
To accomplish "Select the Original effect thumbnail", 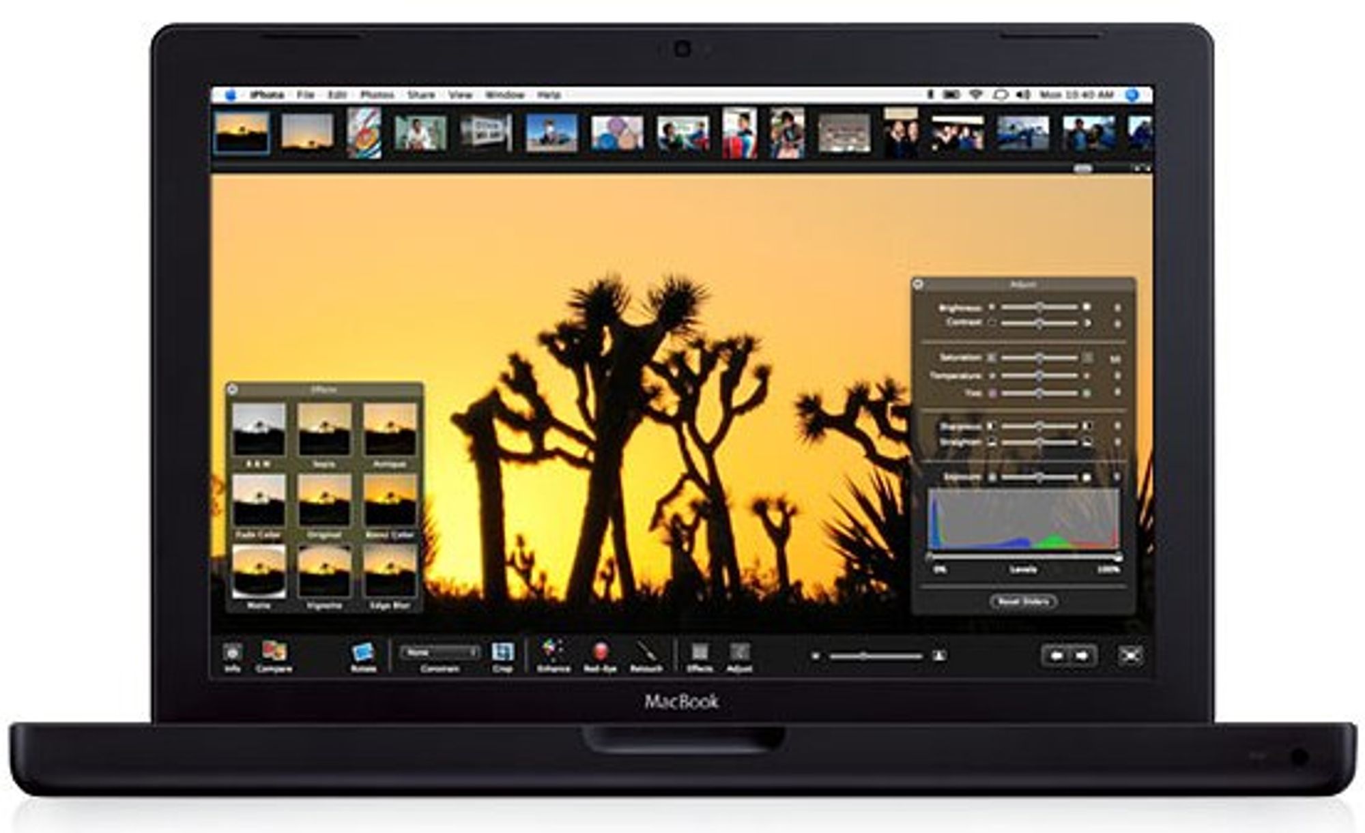I will point(324,499).
